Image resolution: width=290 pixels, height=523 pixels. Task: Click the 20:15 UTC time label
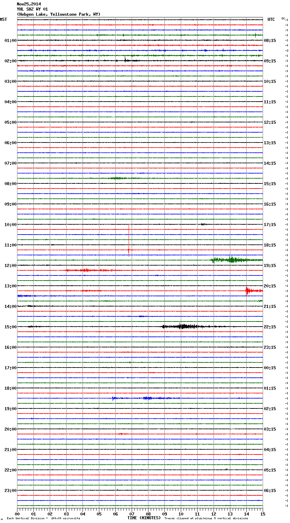(x=270, y=286)
